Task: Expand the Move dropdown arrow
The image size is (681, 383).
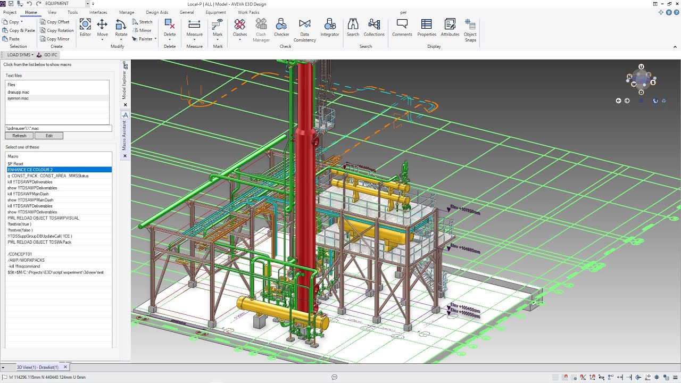Action: [x=102, y=39]
